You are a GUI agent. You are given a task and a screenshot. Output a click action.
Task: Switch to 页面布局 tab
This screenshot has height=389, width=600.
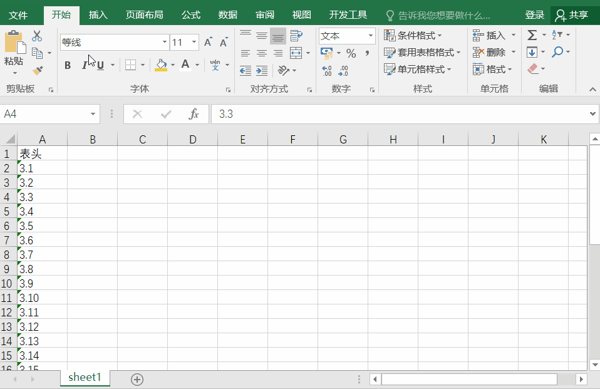click(x=144, y=15)
